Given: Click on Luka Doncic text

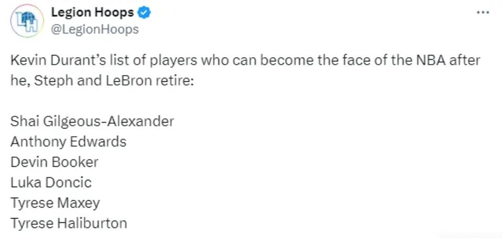Looking at the screenshot, I should (x=51, y=182).
